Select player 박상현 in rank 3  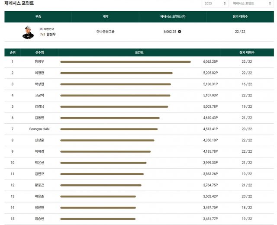click(x=39, y=84)
